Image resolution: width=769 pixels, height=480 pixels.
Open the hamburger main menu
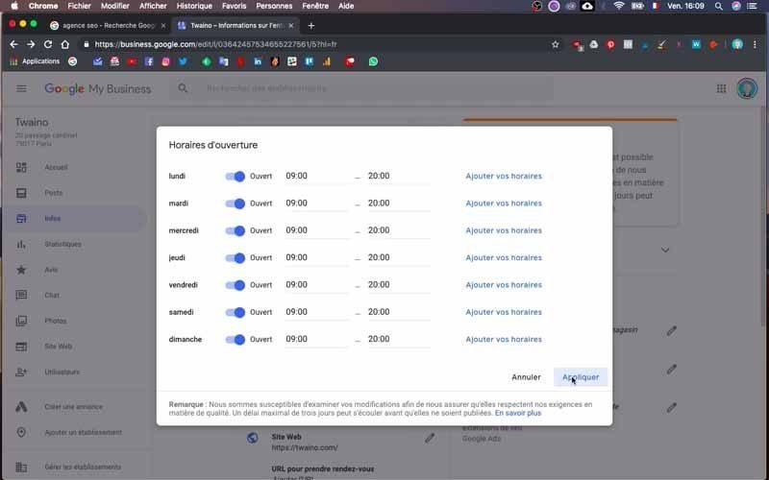click(21, 88)
